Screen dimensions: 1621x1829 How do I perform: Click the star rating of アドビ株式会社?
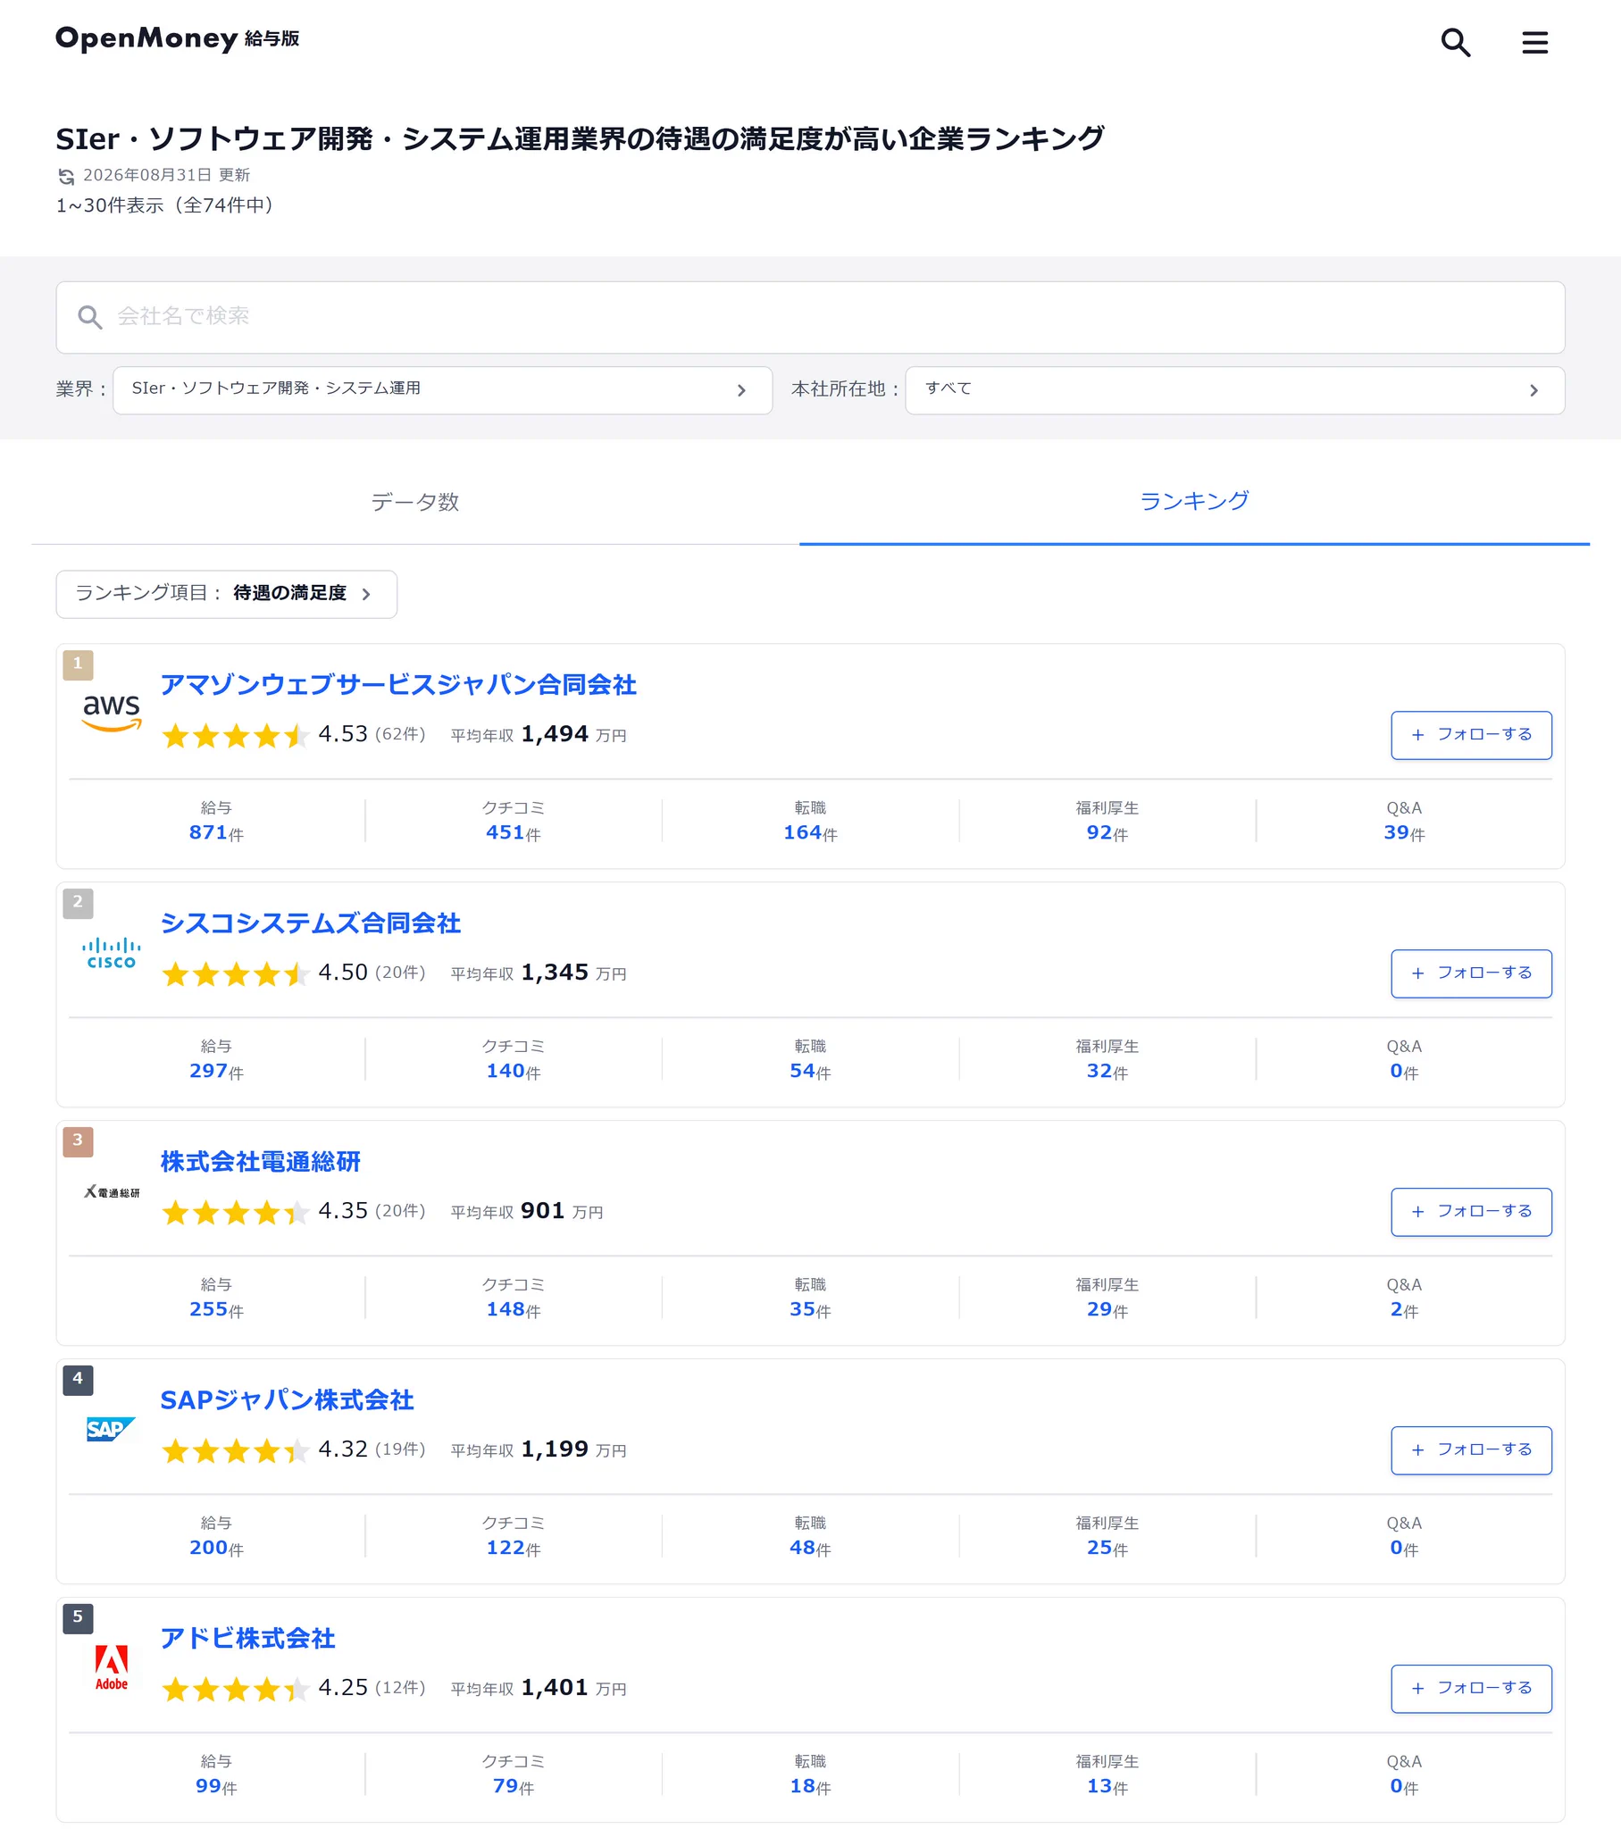236,1689
